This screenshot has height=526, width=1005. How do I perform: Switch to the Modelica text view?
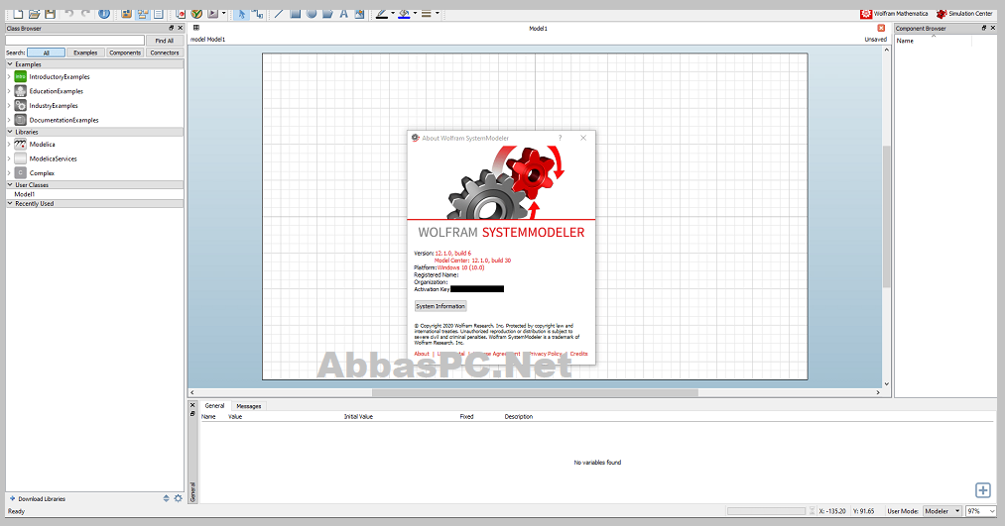point(159,14)
